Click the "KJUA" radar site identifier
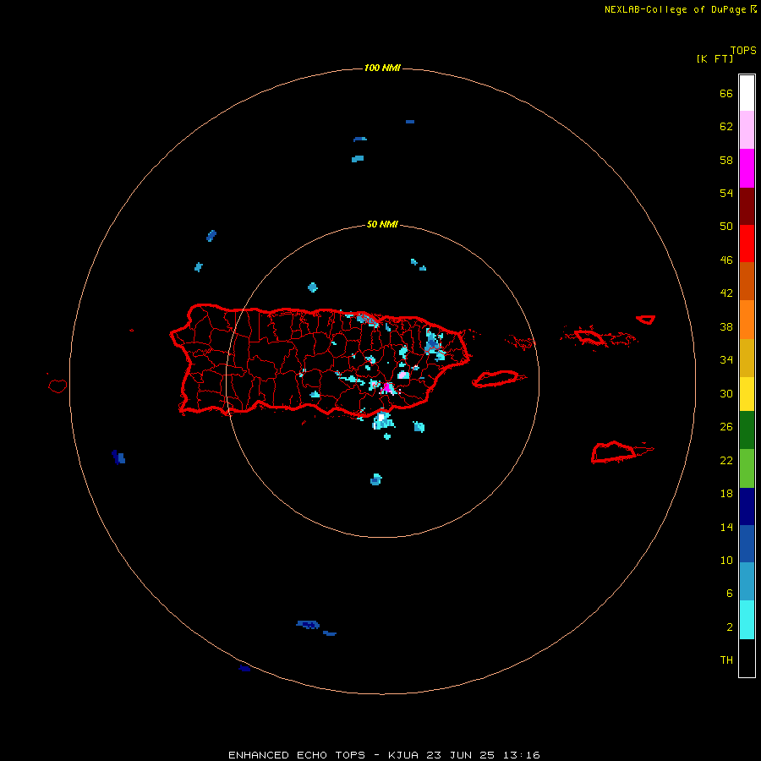Viewport: 761px width, 761px height. click(x=403, y=755)
